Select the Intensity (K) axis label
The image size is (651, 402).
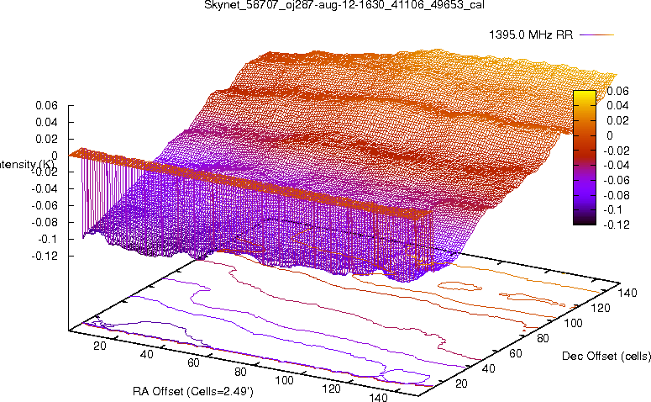click(27, 165)
